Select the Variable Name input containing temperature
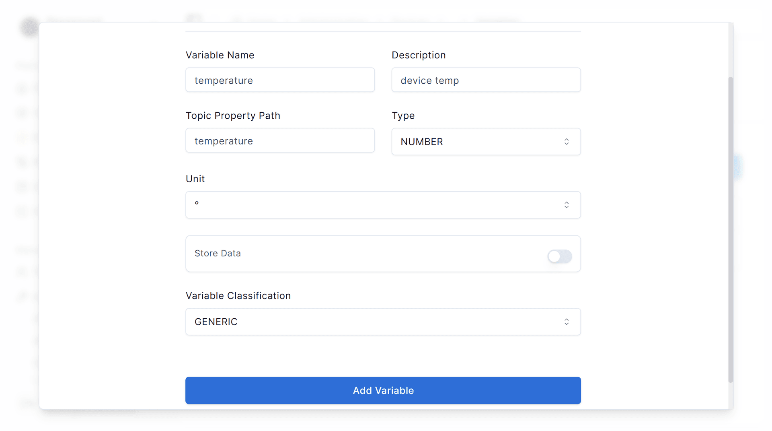 (280, 80)
